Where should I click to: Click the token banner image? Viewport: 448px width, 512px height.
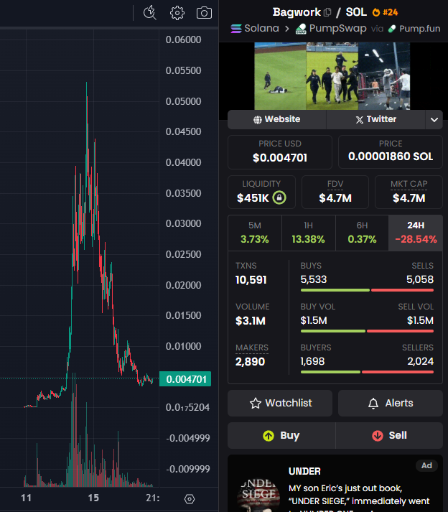(332, 76)
